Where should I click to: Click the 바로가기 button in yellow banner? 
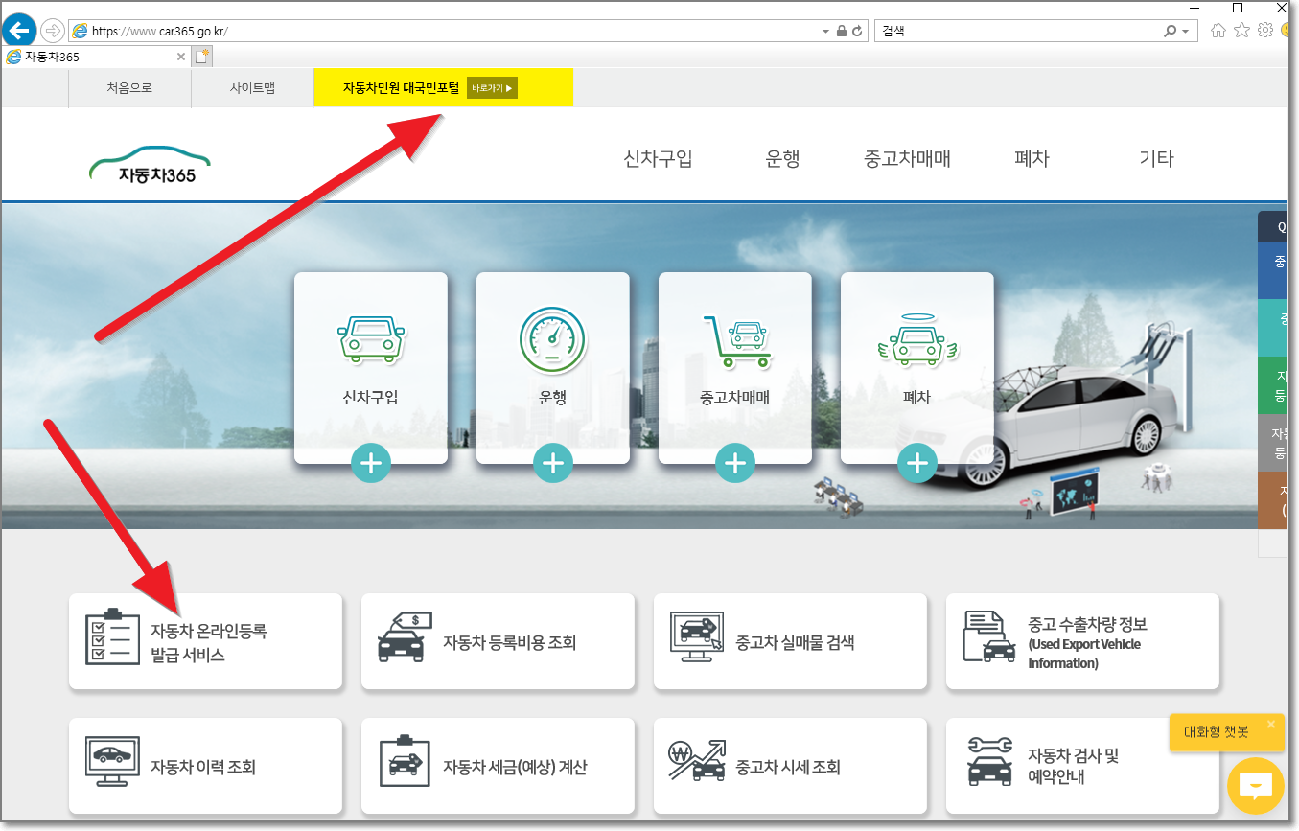click(492, 88)
